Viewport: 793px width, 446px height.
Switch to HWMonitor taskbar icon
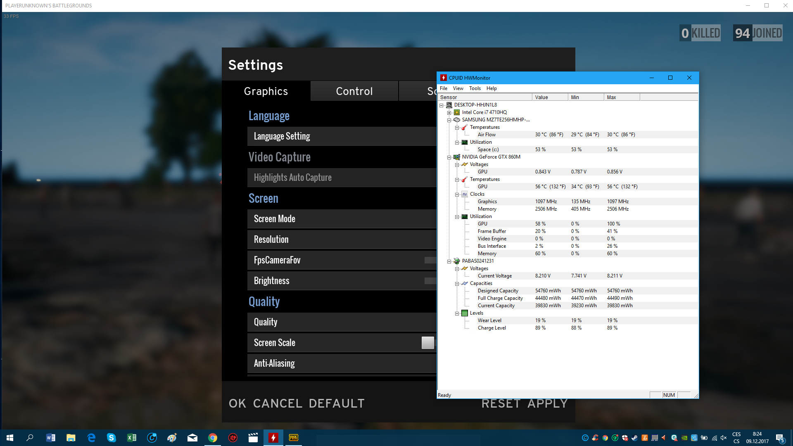273,438
